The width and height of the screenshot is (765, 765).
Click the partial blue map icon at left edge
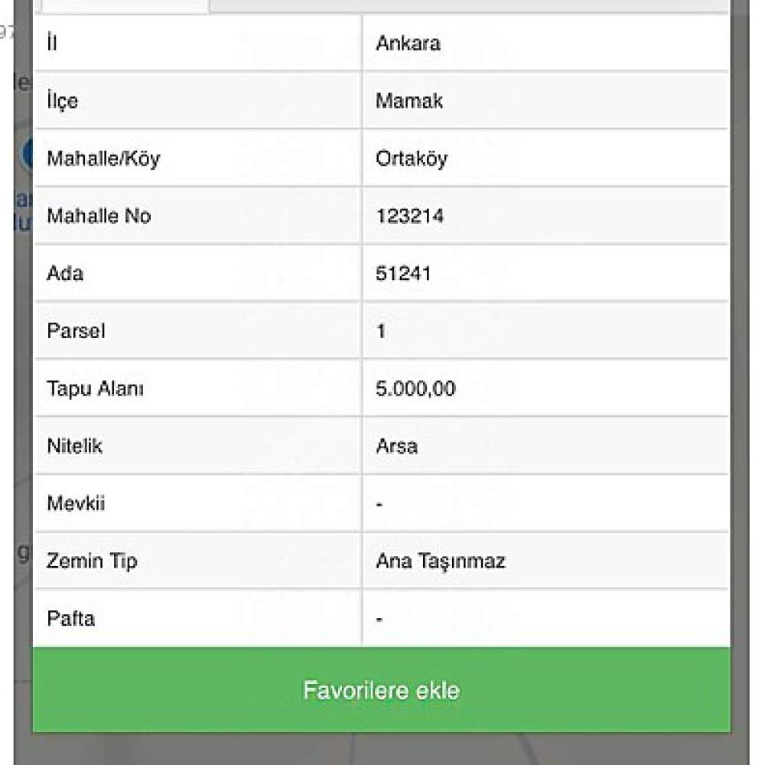[28, 153]
